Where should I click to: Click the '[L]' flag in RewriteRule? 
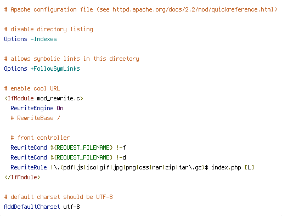click(250, 167)
